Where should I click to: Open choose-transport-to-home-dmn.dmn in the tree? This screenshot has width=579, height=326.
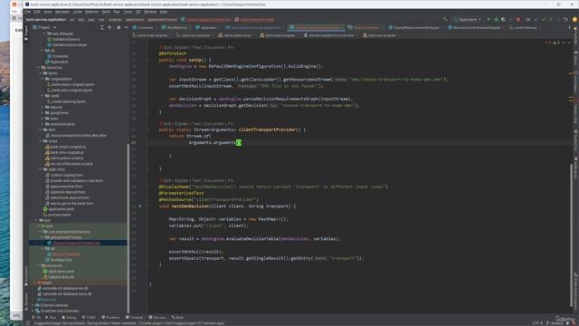(x=76, y=135)
